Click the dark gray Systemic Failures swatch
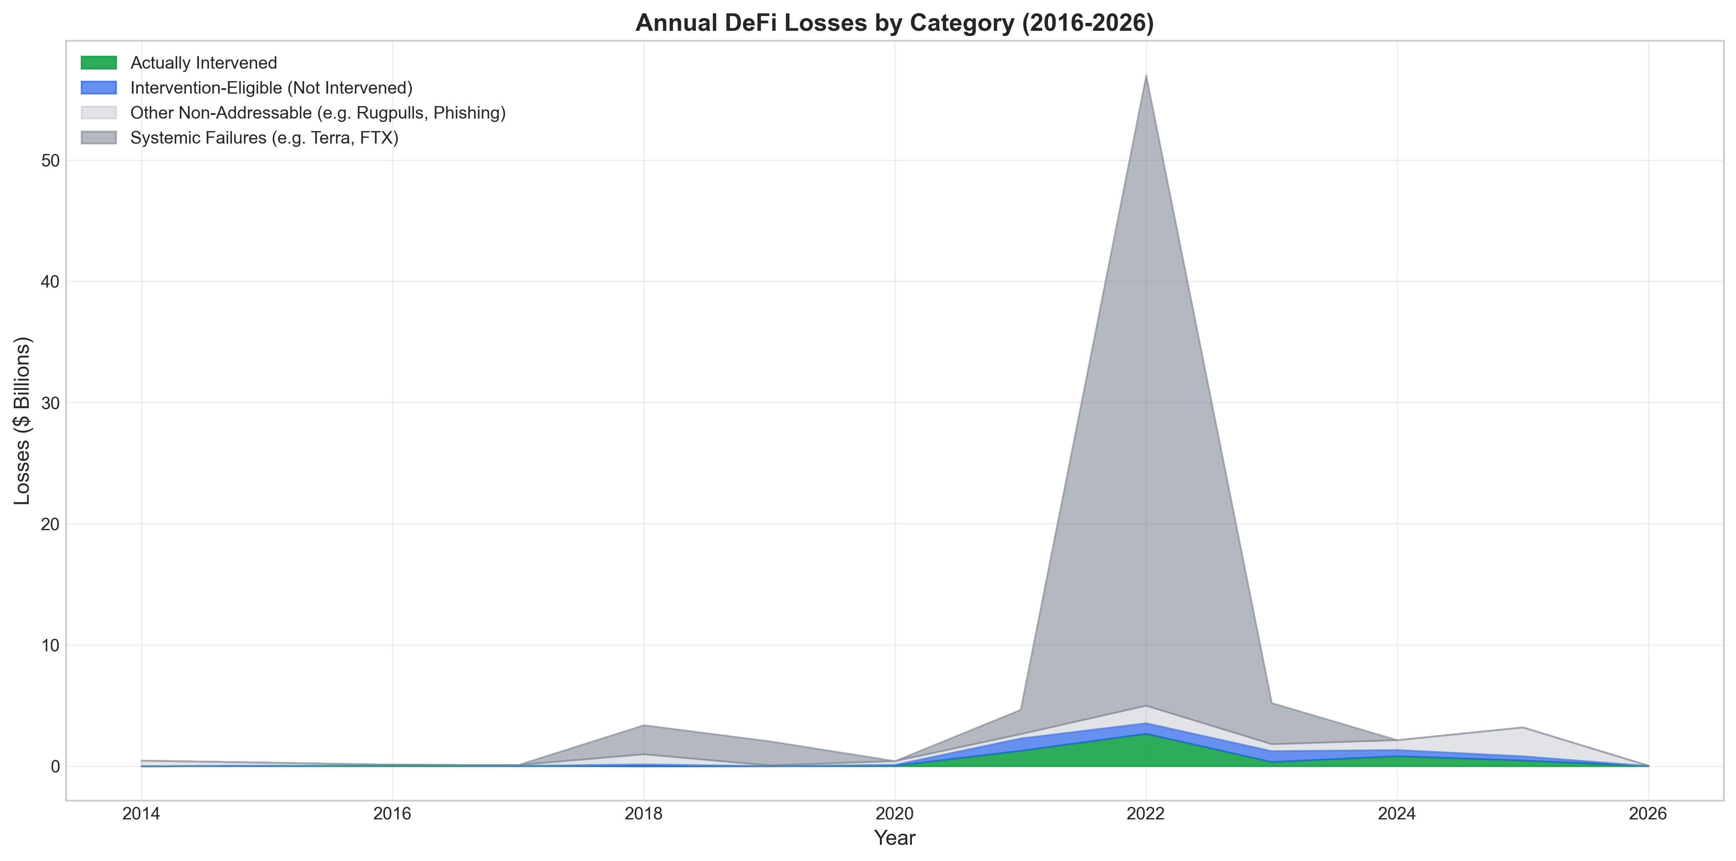This screenshot has width=1736, height=861. 98,137
